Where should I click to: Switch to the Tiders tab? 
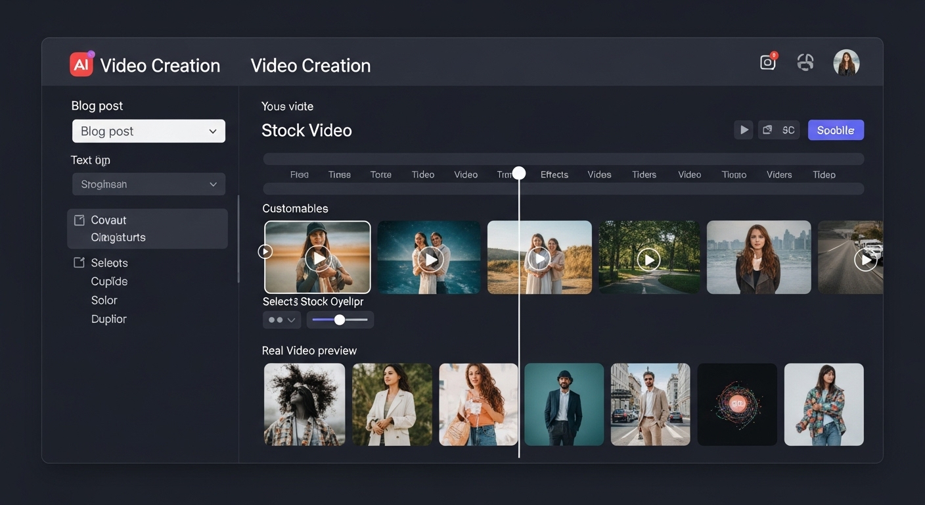(644, 175)
